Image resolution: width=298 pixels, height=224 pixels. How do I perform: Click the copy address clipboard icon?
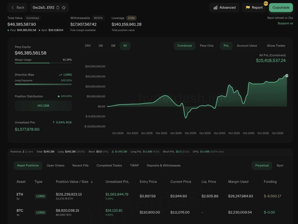tap(58, 8)
